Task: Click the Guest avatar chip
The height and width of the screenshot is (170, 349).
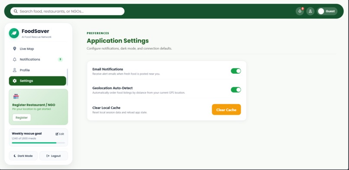Action: coord(327,11)
